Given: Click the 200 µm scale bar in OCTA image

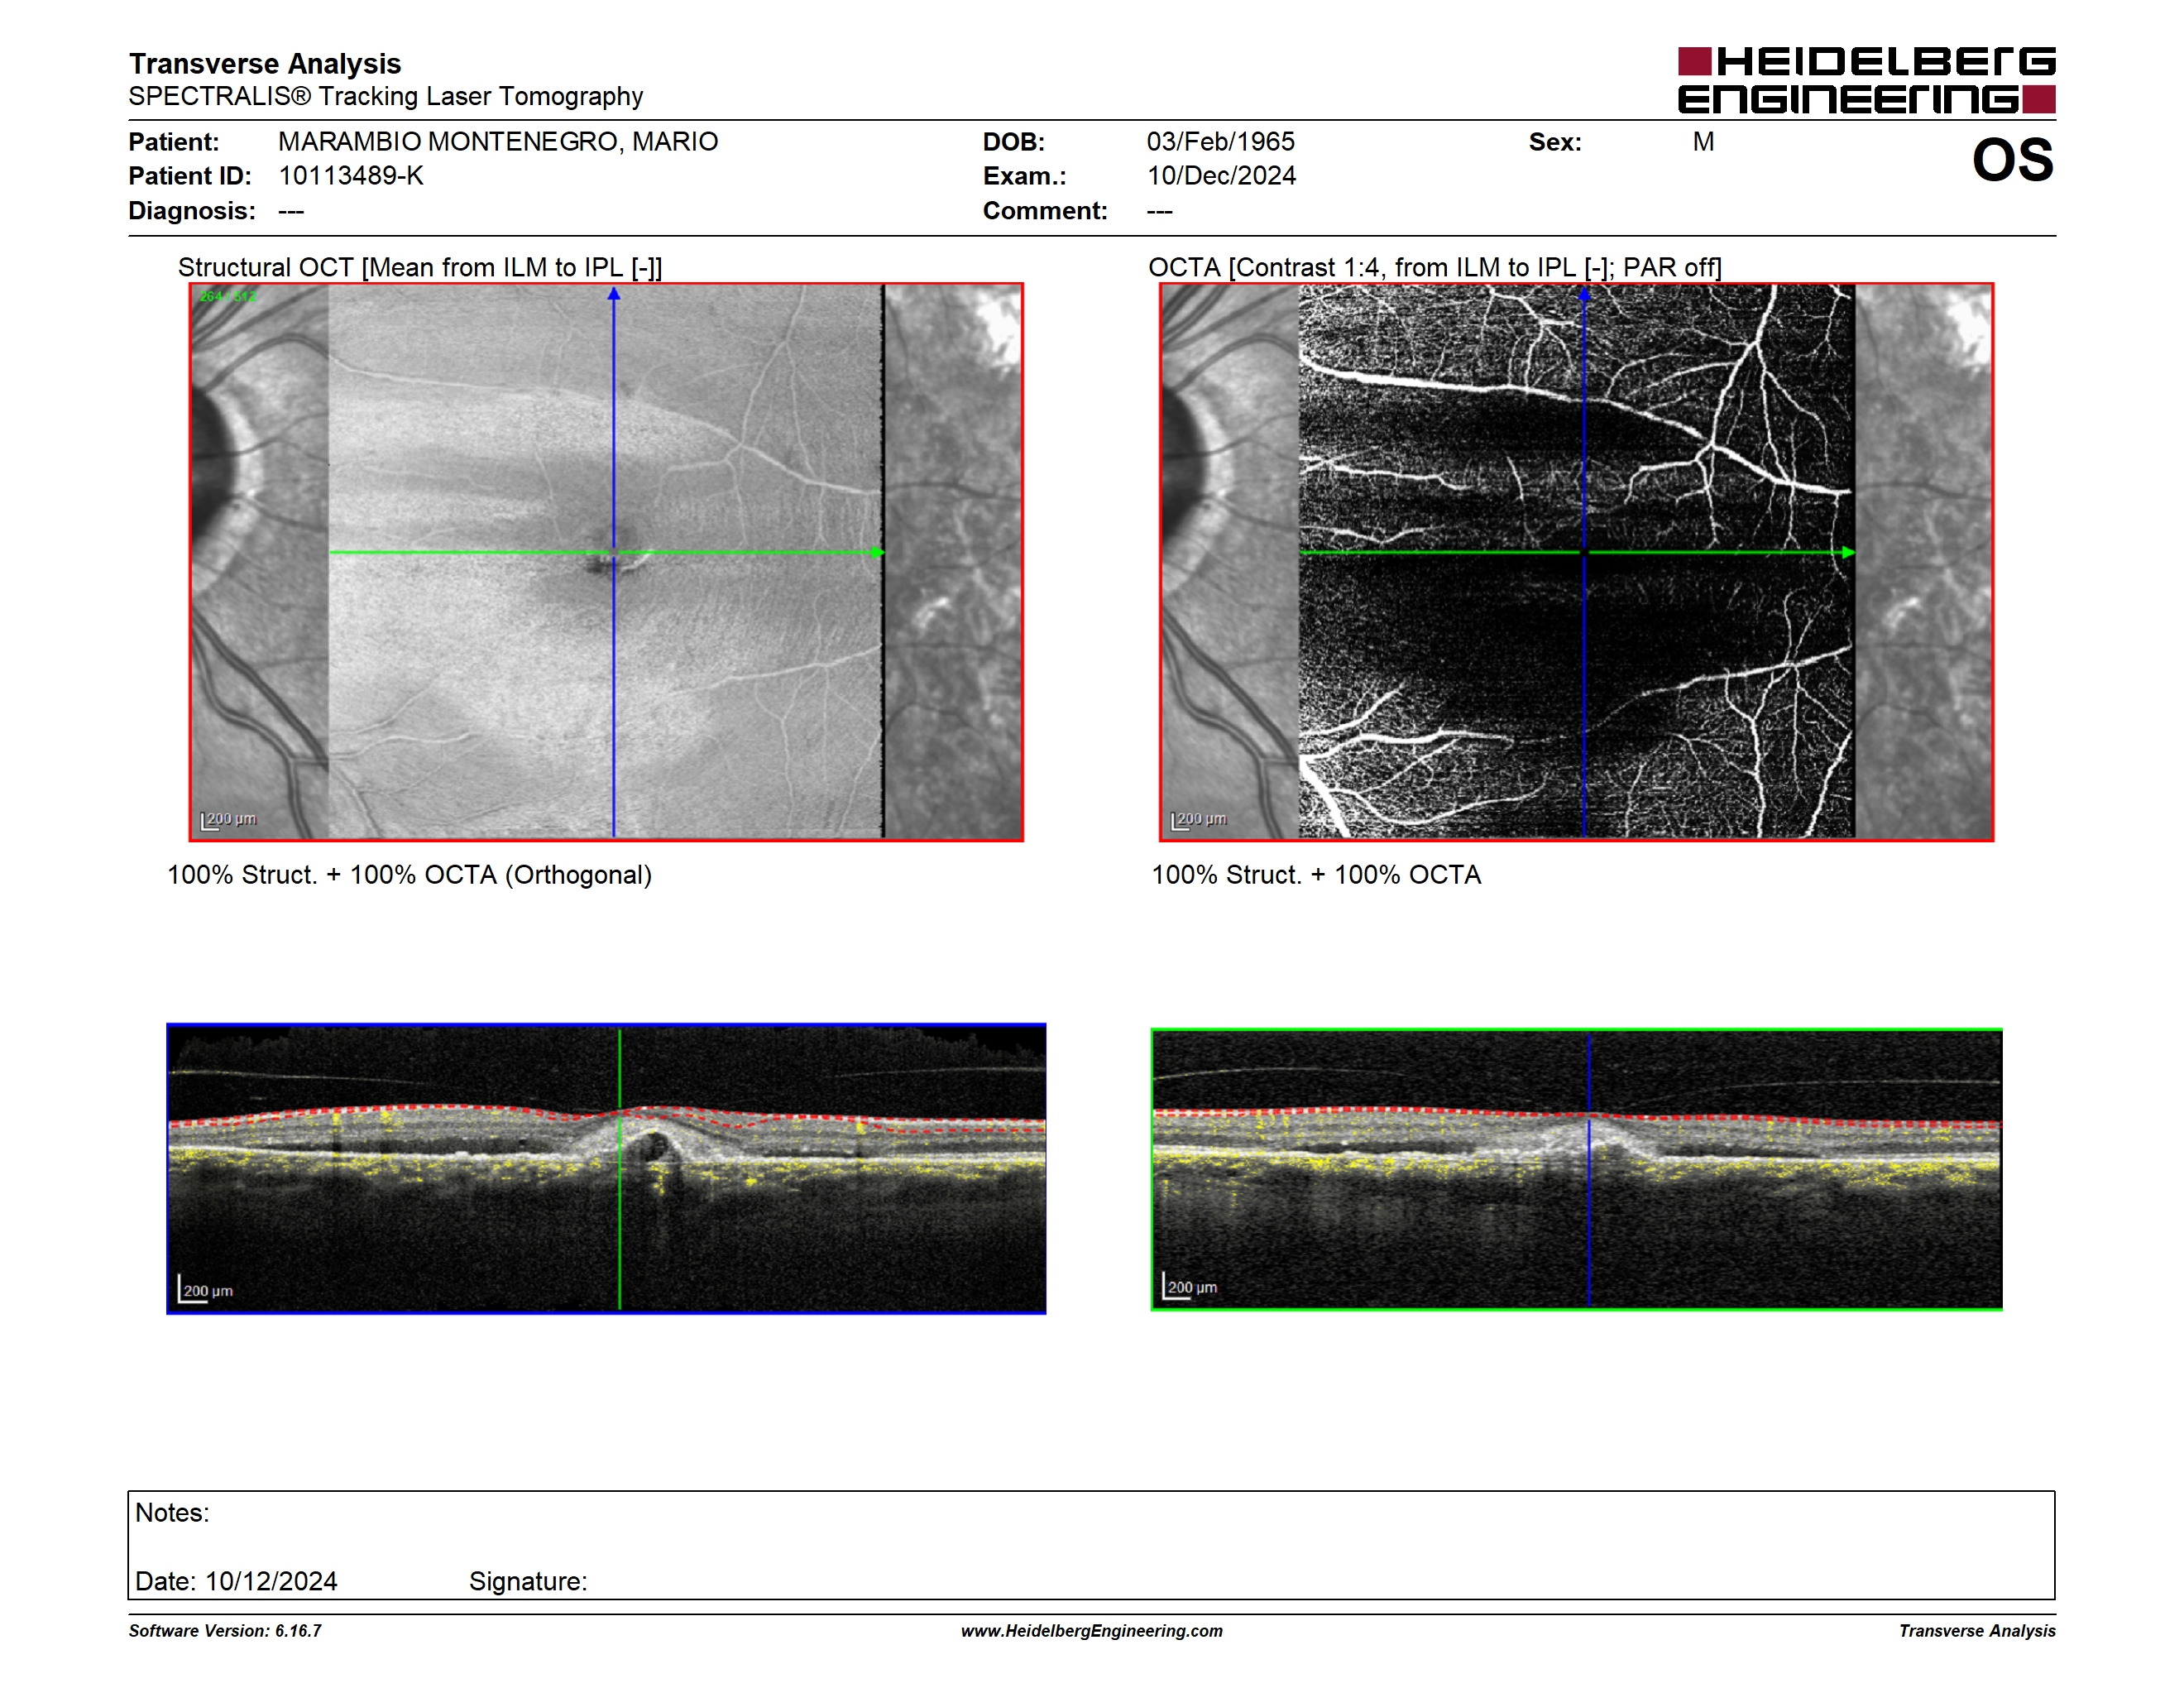Looking at the screenshot, I should pyautogui.click(x=1199, y=820).
